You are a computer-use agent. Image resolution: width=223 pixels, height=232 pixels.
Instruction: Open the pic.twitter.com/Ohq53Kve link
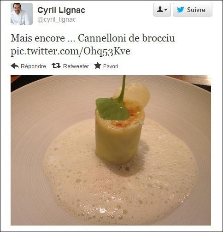tap(70, 51)
